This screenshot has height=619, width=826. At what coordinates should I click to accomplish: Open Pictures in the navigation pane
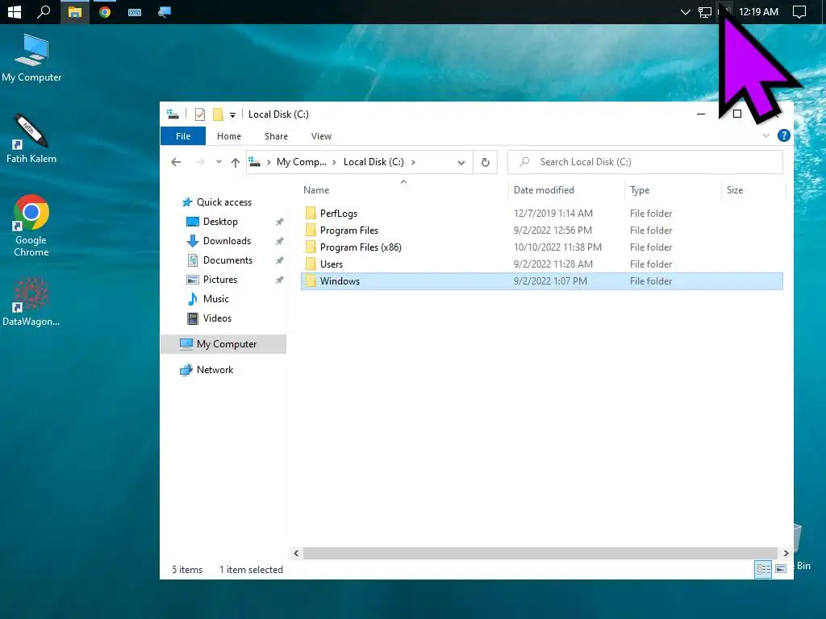pyautogui.click(x=220, y=280)
